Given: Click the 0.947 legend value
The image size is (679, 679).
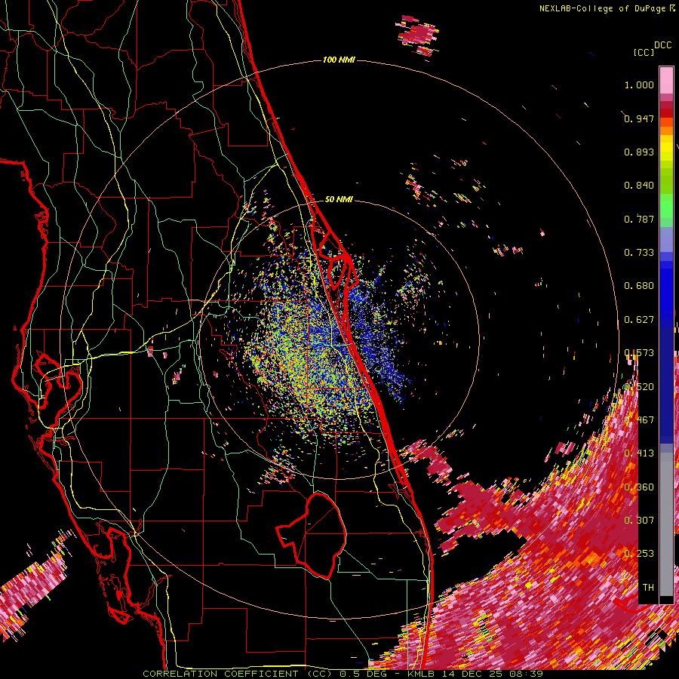Looking at the screenshot, I should 639,118.
